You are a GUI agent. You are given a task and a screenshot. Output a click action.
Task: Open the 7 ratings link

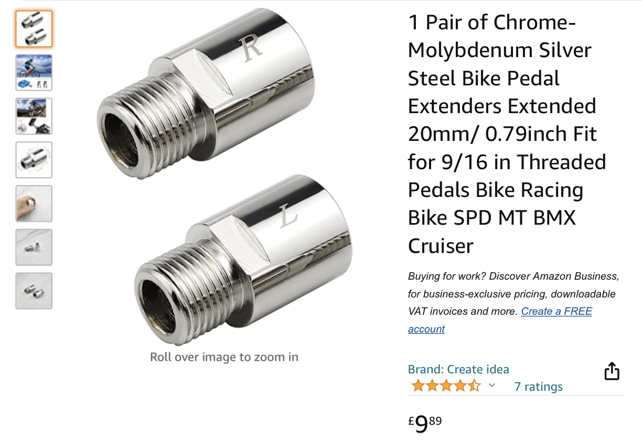click(538, 387)
